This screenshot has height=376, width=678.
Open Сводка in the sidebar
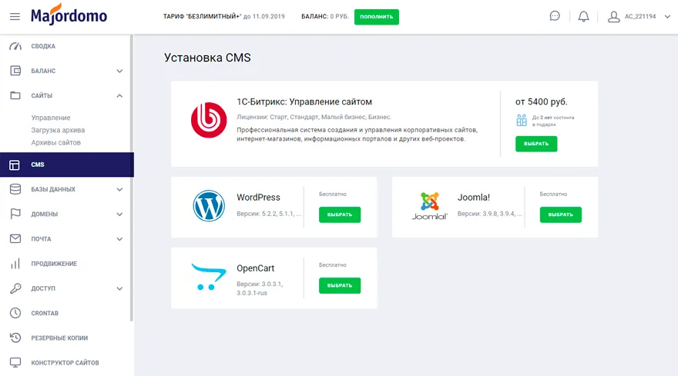[65, 46]
